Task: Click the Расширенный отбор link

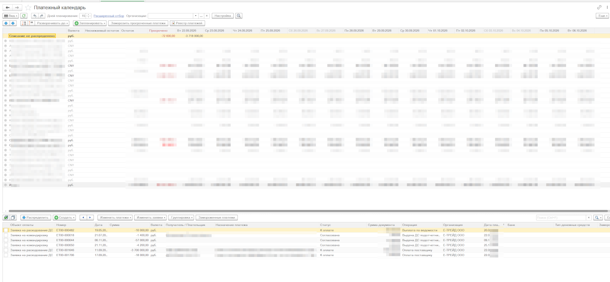Action: pyautogui.click(x=109, y=16)
